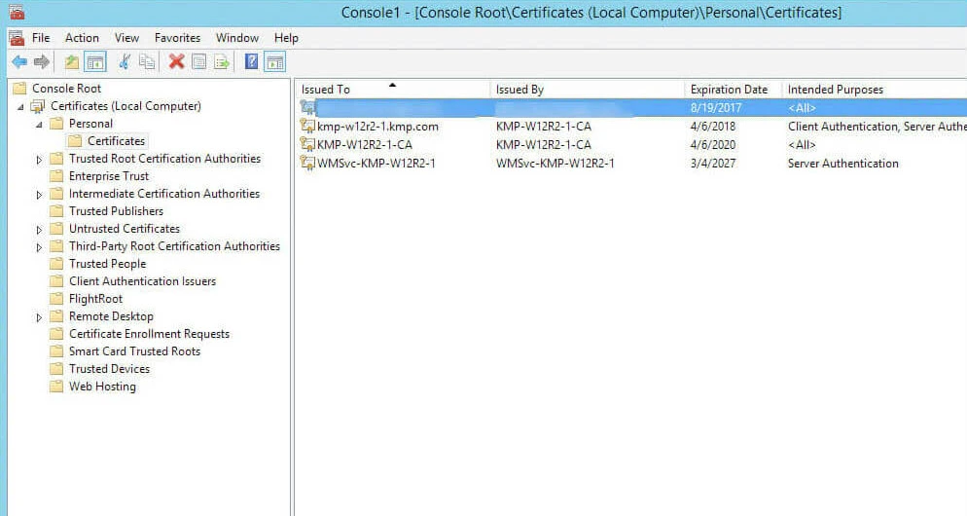Image resolution: width=967 pixels, height=516 pixels.
Task: Expand the Untrusted Certificates node
Action: pyautogui.click(x=39, y=230)
